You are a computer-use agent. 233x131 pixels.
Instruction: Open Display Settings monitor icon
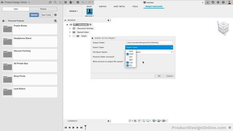click(x=154, y=121)
